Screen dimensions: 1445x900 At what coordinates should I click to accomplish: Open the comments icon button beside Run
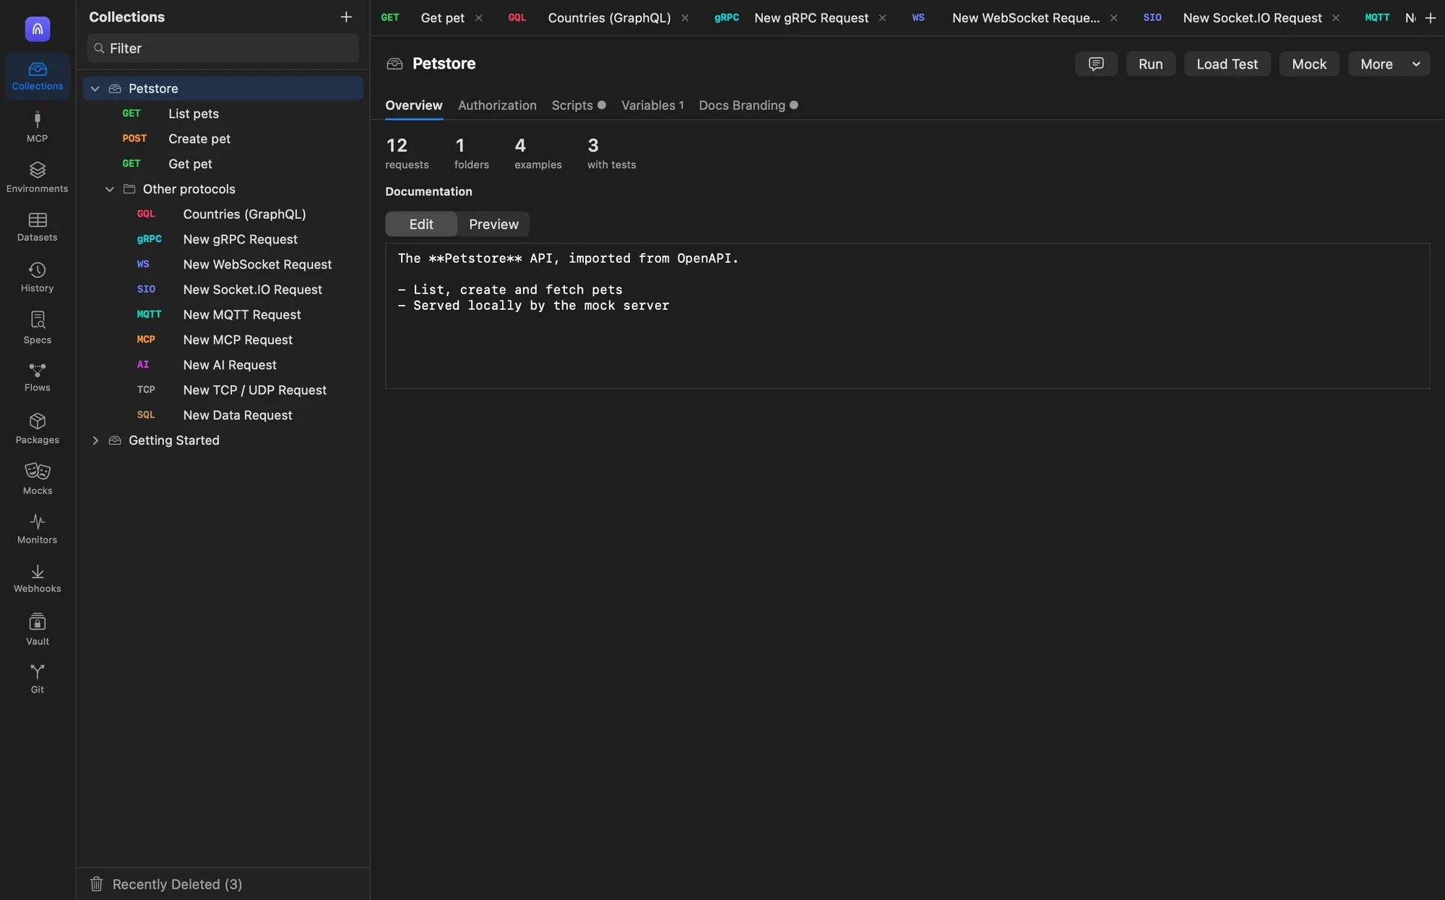[x=1096, y=64]
